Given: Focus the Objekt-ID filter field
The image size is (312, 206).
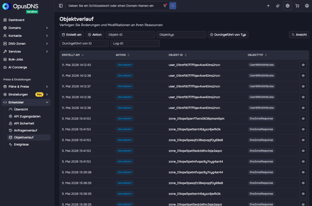Looking at the screenshot, I should click(130, 34).
